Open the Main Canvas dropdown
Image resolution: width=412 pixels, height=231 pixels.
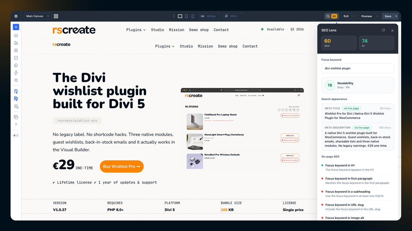click(38, 16)
